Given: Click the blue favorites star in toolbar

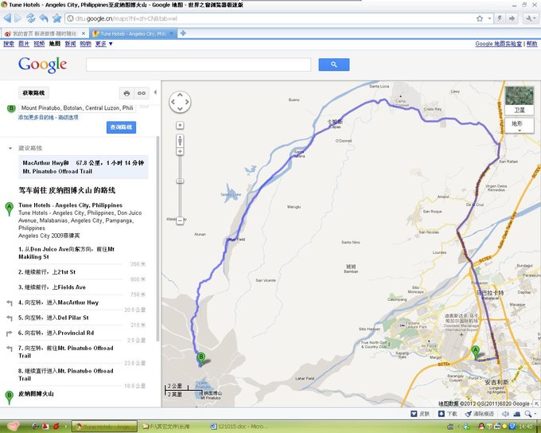Looking at the screenshot, I should (x=56, y=18).
